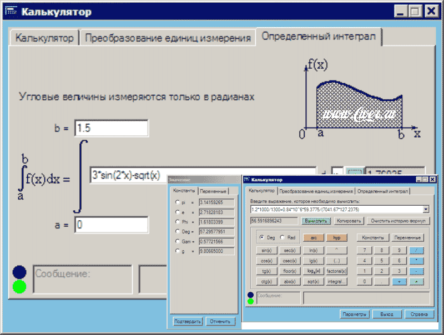Choose the Deg constant in Значение window
The height and width of the screenshot is (335, 444).
pos(178,231)
